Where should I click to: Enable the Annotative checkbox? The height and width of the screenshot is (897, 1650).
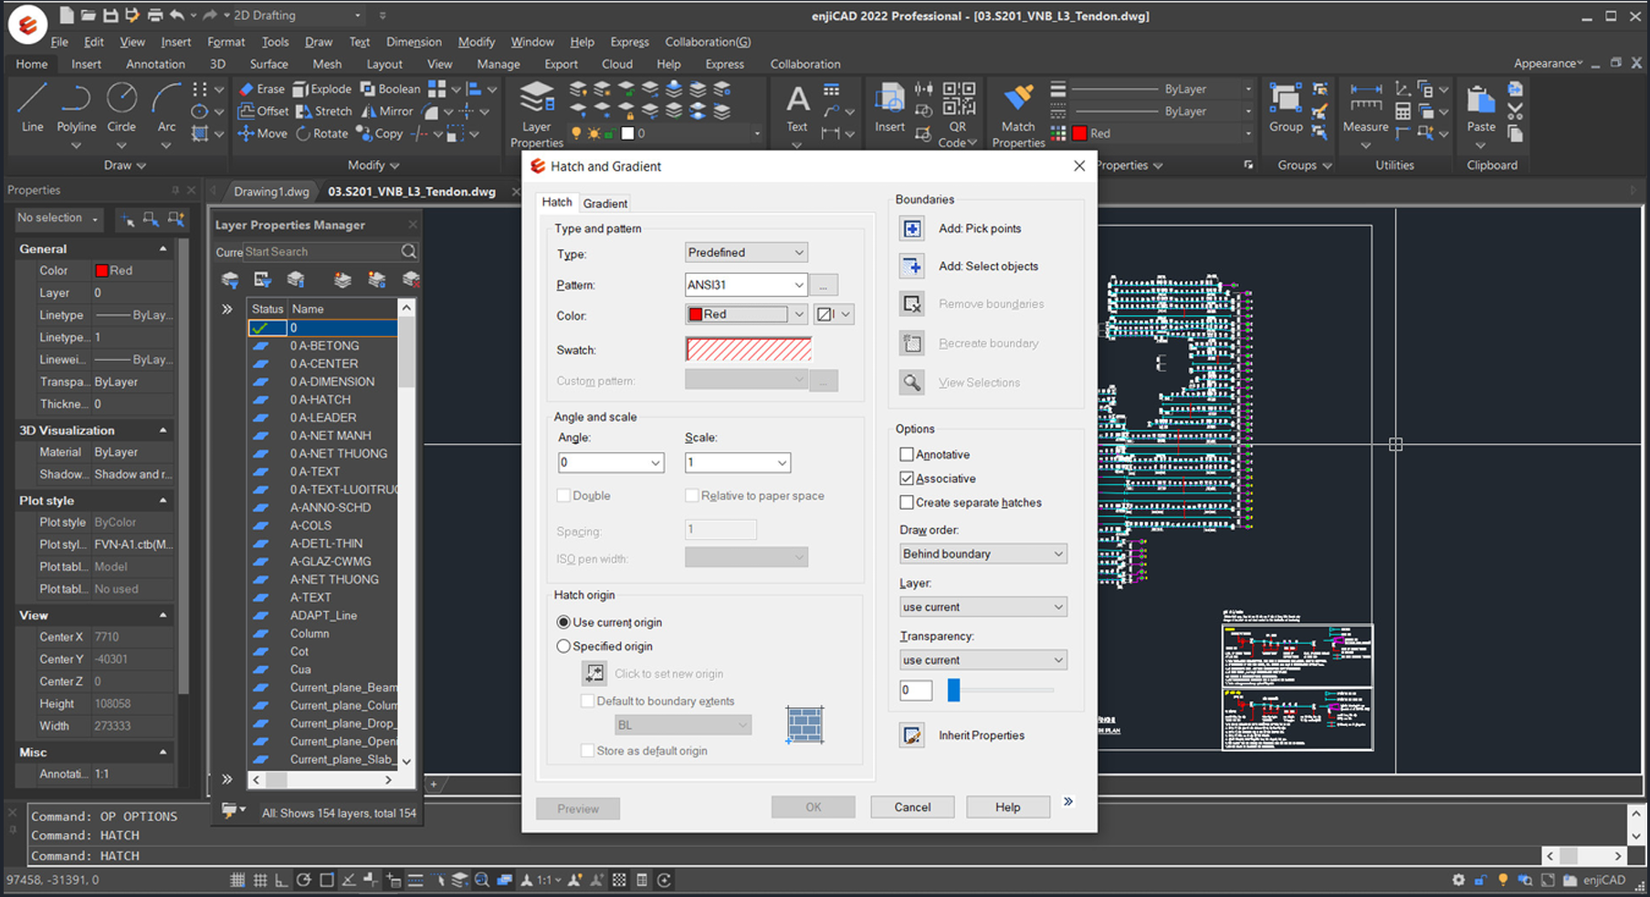coord(907,455)
